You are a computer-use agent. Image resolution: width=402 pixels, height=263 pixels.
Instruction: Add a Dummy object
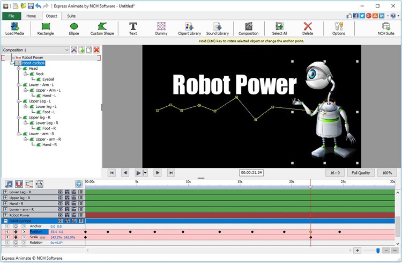tap(161, 28)
